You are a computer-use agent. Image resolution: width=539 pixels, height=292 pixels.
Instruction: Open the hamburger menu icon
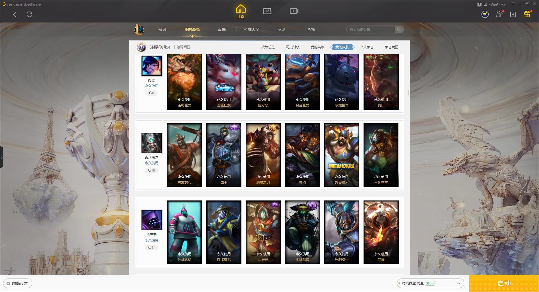click(x=513, y=4)
